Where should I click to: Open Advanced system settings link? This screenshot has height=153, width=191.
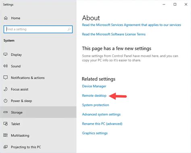pos(101,115)
